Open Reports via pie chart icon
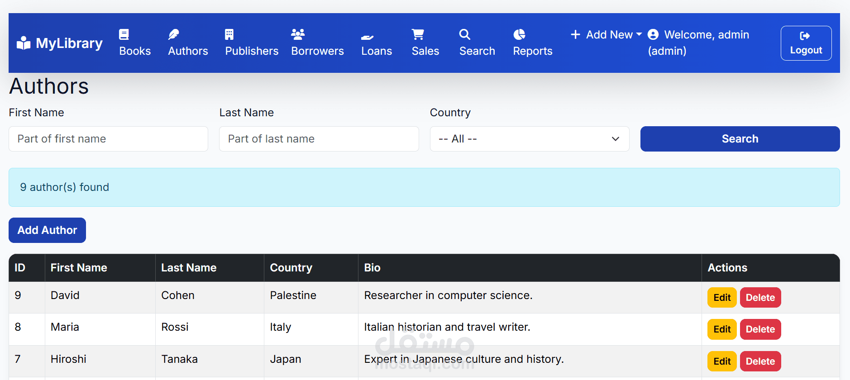Viewport: 850px width, 380px height. coord(519,34)
